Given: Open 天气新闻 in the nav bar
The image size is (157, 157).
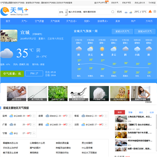Looking at the screenshot, I should pos(55,21).
